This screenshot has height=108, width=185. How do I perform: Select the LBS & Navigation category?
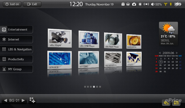pyautogui.click(x=16, y=49)
